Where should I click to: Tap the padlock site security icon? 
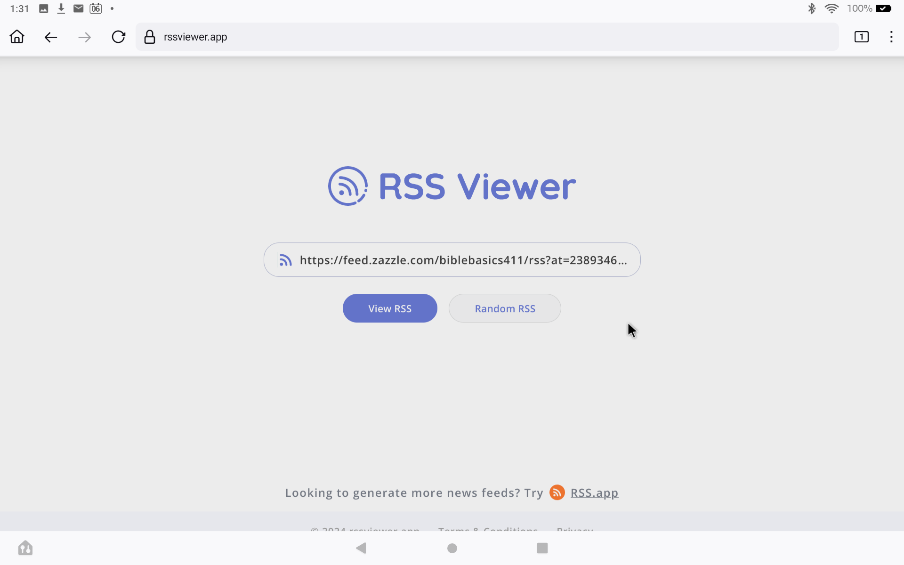point(150,37)
